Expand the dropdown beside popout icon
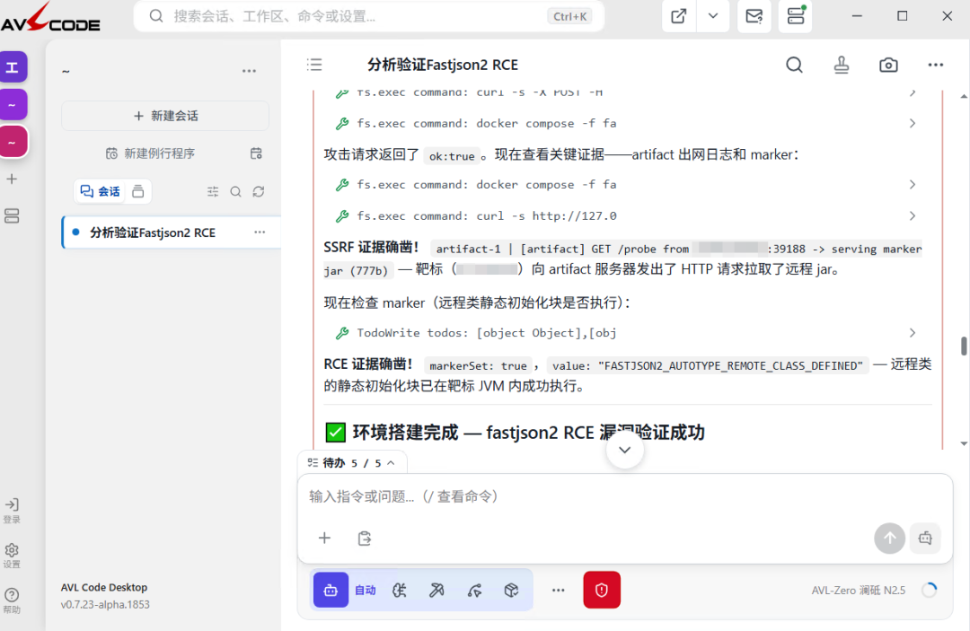970x631 pixels. pos(712,16)
